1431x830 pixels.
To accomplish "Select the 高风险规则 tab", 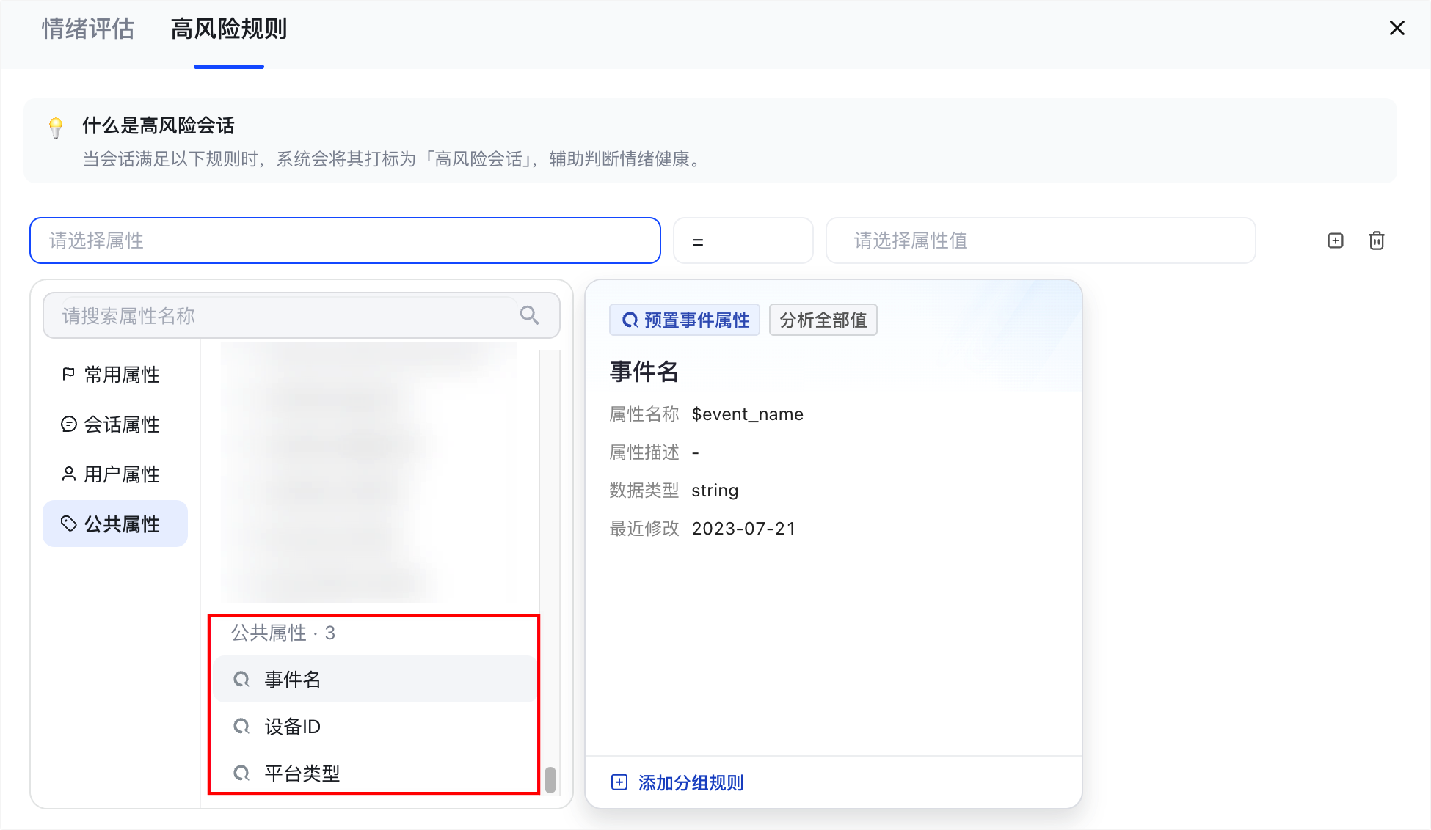I will 229,29.
